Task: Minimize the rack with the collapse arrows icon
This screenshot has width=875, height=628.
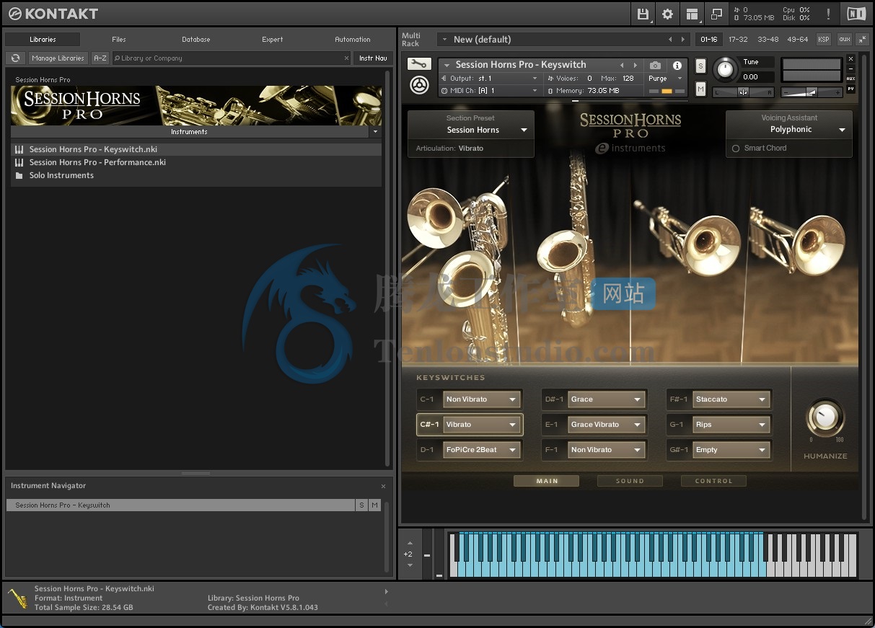Action: 861,40
